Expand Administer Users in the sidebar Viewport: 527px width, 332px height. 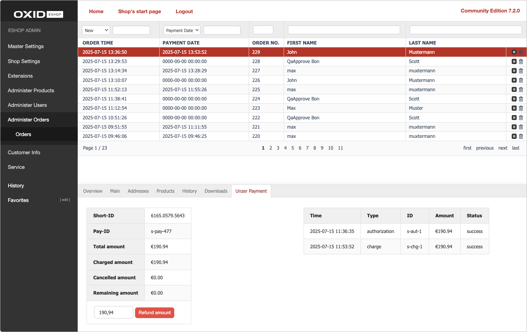27,105
